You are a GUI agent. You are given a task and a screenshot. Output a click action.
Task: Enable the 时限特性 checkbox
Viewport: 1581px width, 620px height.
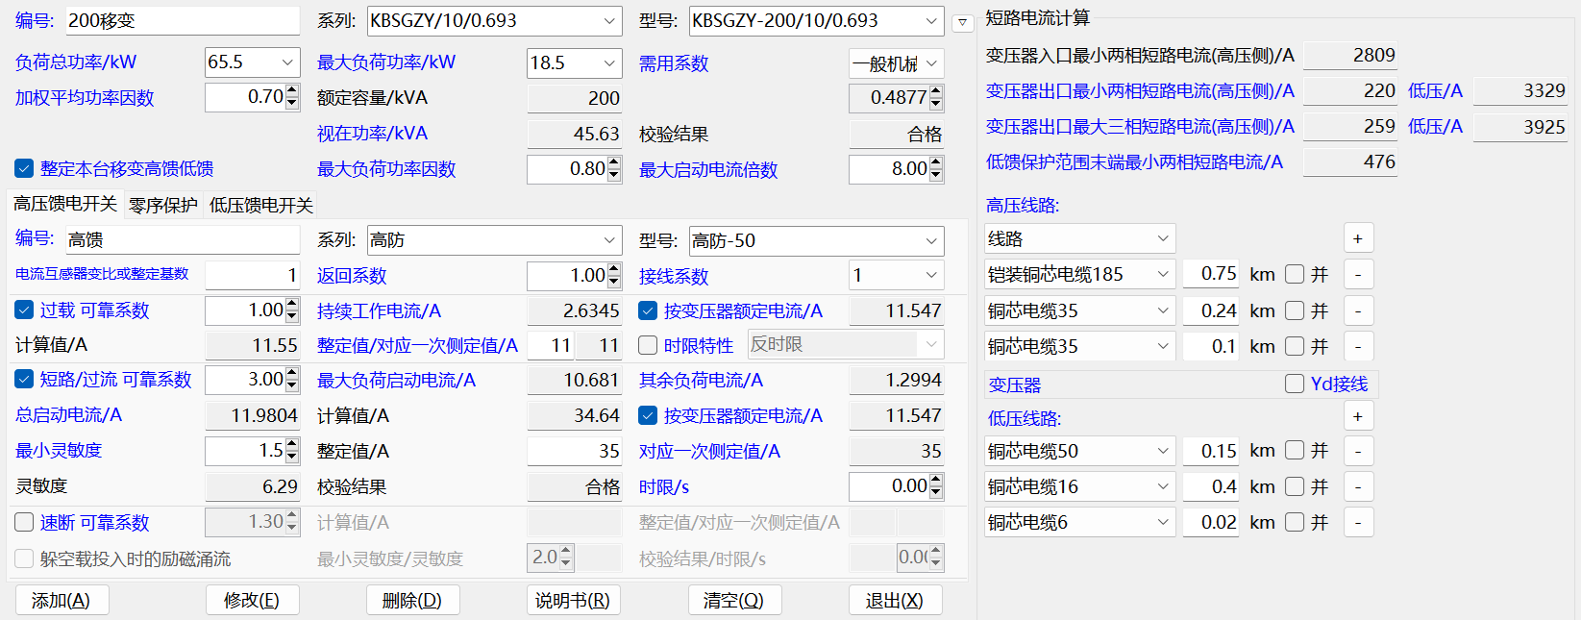pos(648,345)
